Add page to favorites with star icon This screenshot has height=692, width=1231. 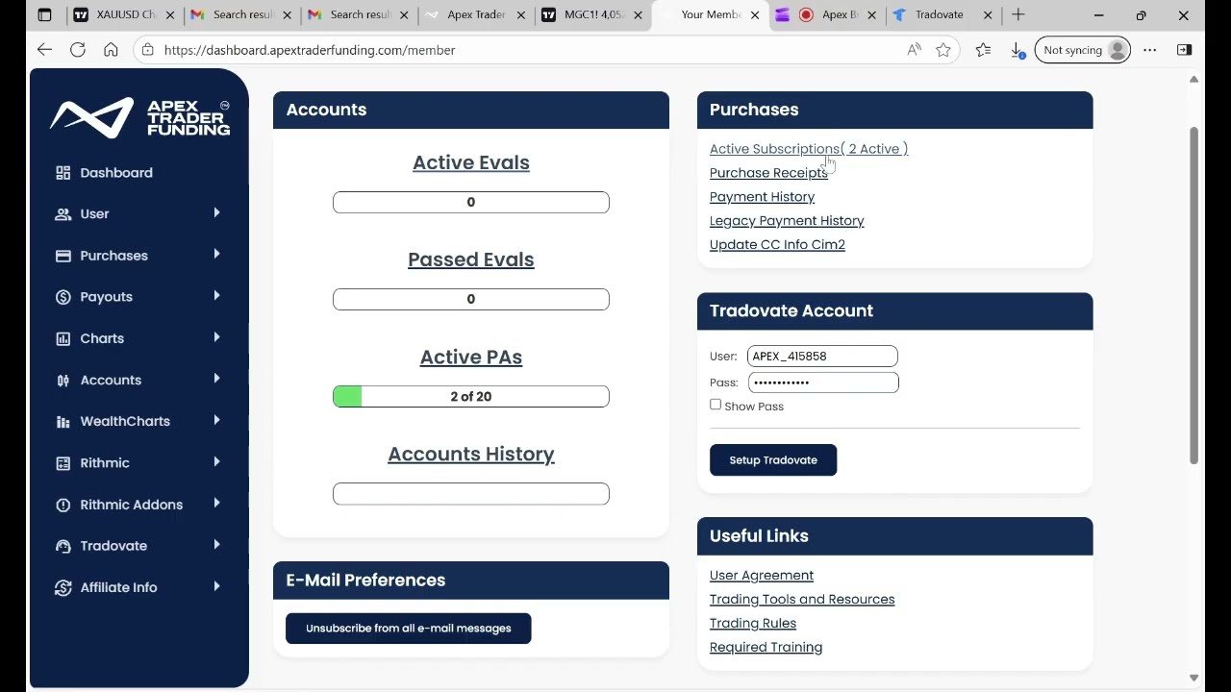pyautogui.click(x=943, y=50)
